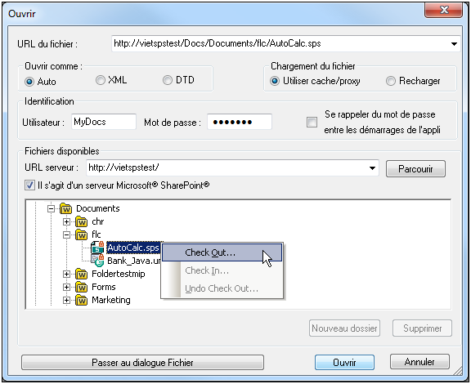Screen dimensions: 471x384
Task: Click the Utilisateur input field
Action: click(104, 122)
